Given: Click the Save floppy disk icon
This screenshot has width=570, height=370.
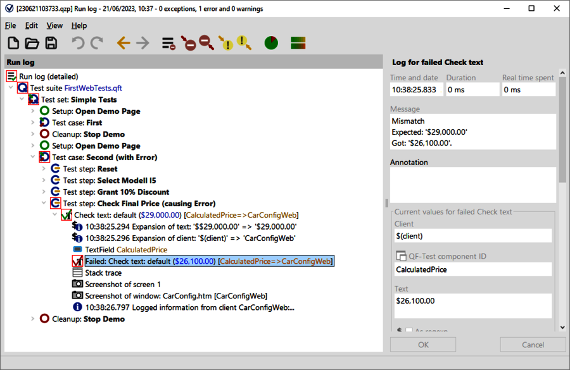Looking at the screenshot, I should coord(51,43).
